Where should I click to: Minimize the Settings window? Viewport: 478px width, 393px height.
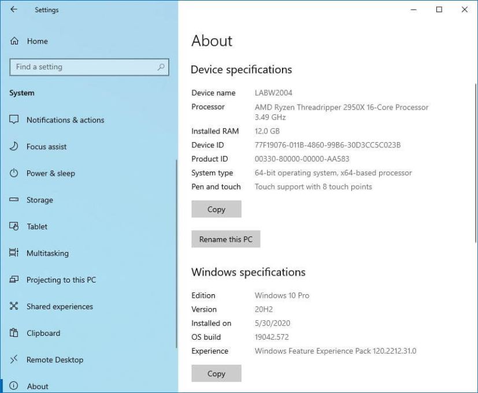point(414,10)
